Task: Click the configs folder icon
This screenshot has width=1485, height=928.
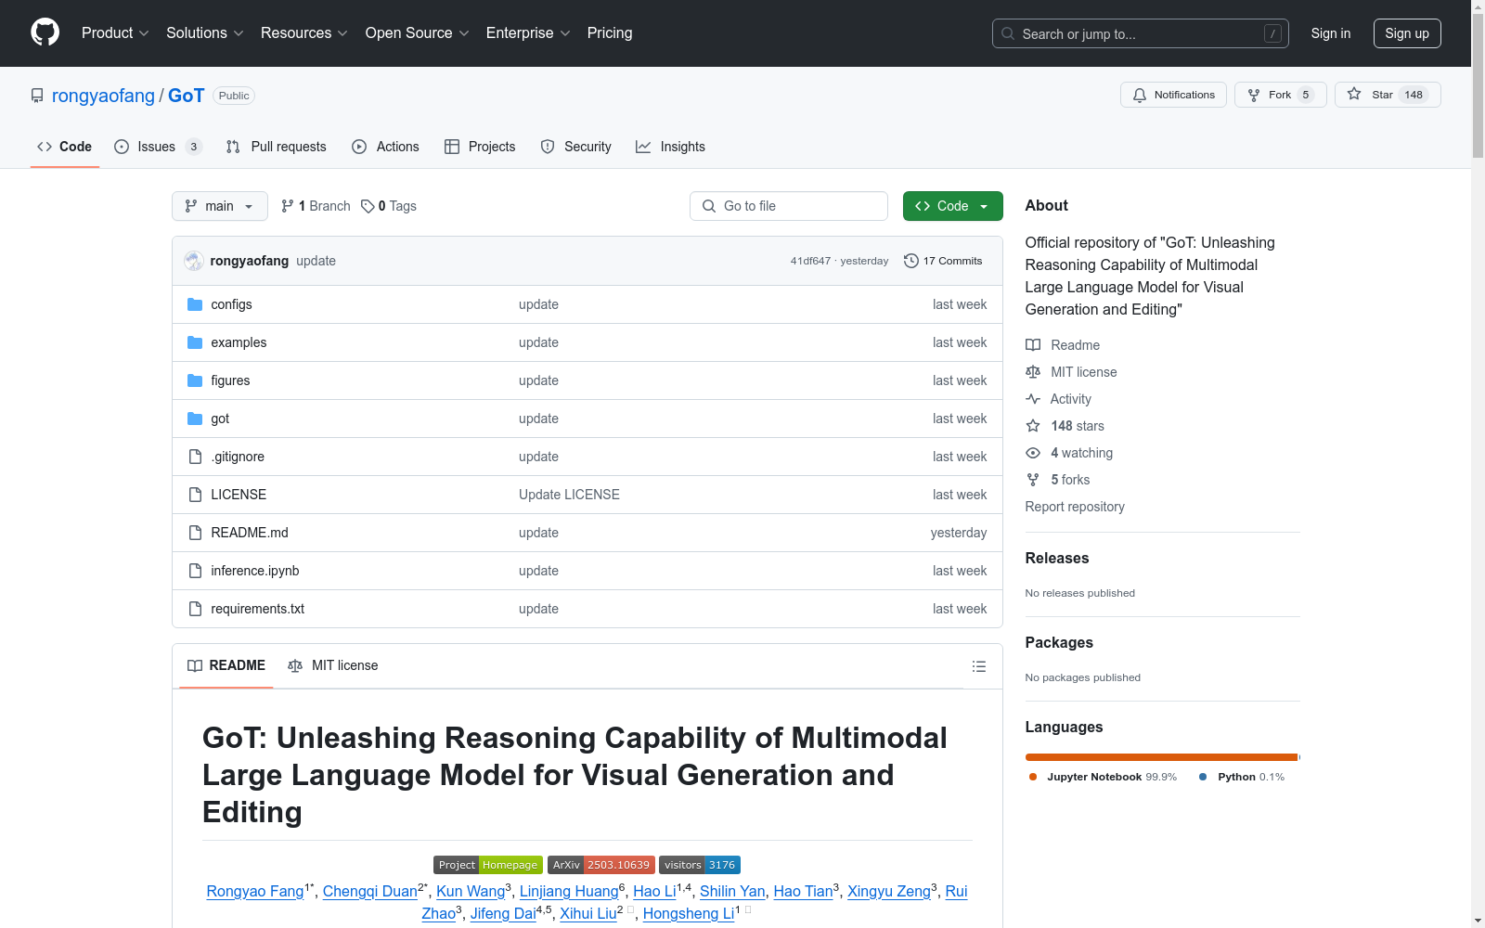Action: 195,303
